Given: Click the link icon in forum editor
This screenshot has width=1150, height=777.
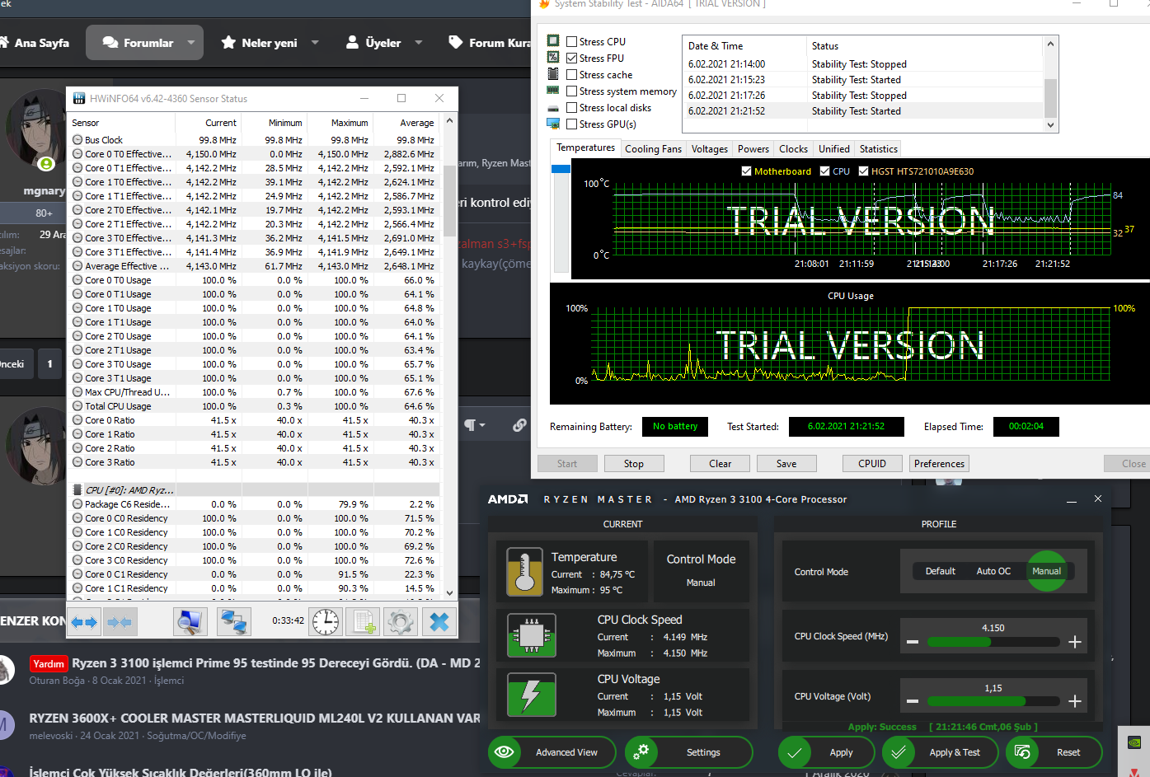Looking at the screenshot, I should click(x=519, y=425).
